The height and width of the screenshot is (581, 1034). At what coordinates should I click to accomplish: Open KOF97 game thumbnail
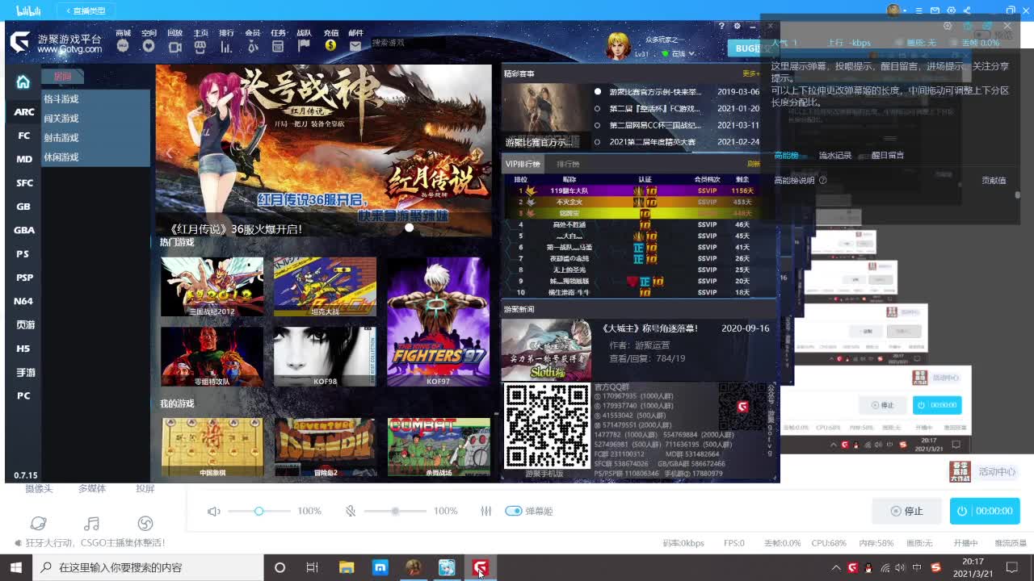(x=438, y=322)
